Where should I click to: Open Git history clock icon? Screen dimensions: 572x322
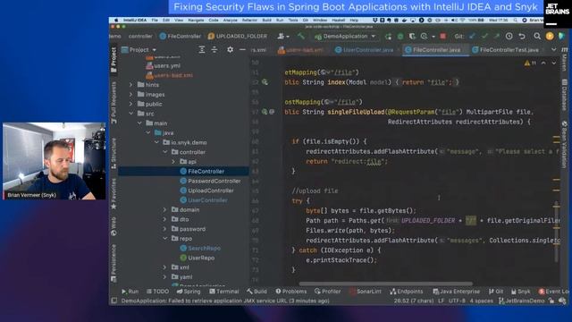(509, 36)
